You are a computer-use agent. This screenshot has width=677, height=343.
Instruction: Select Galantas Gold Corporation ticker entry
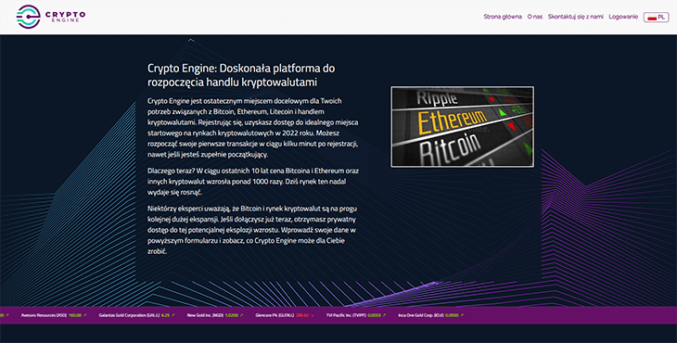pyautogui.click(x=136, y=315)
